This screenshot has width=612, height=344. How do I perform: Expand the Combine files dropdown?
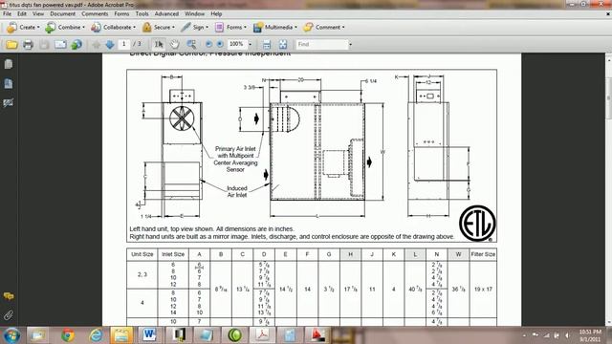pyautogui.click(x=83, y=28)
